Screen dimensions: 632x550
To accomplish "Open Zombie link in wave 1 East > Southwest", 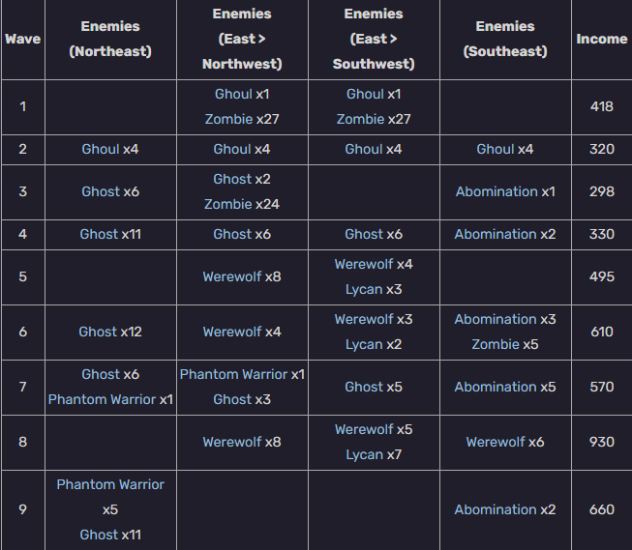I will click(x=360, y=119).
